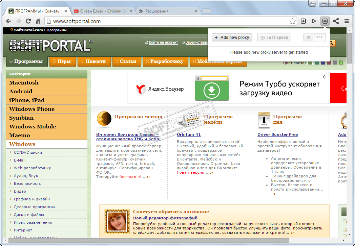Click the Test Speed button
This screenshot has width=355, height=246.
pos(274,37)
